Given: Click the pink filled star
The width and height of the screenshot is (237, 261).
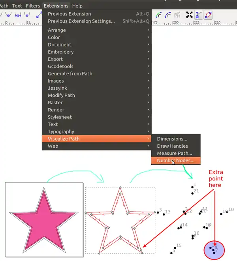Looking at the screenshot, I should point(43,223).
